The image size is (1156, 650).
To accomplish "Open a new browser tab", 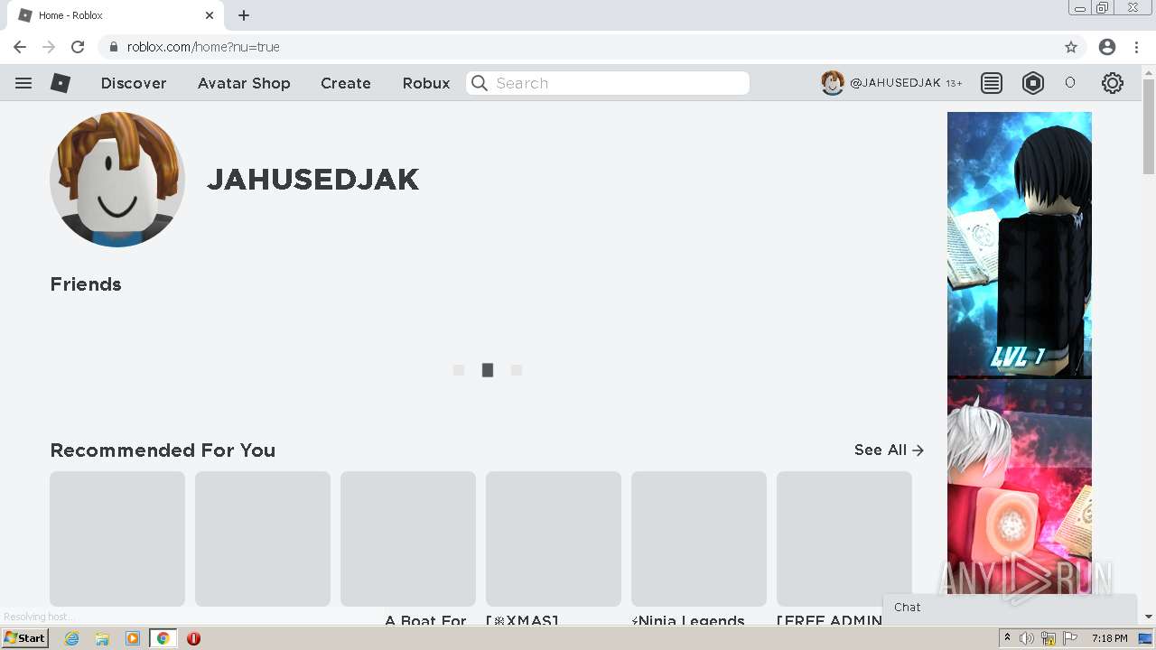I will 244,15.
